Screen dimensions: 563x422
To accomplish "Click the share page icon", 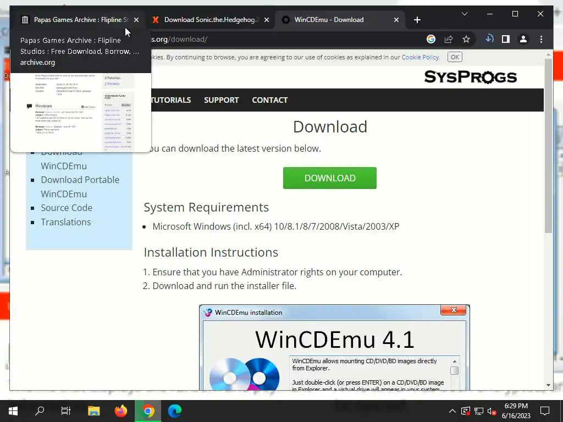I will coord(449,39).
